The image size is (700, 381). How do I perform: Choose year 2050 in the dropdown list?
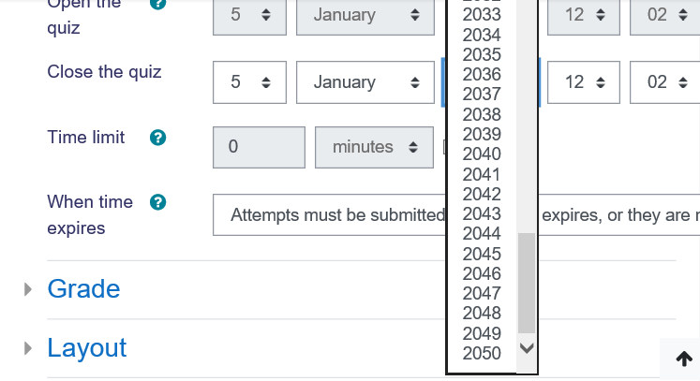click(483, 354)
